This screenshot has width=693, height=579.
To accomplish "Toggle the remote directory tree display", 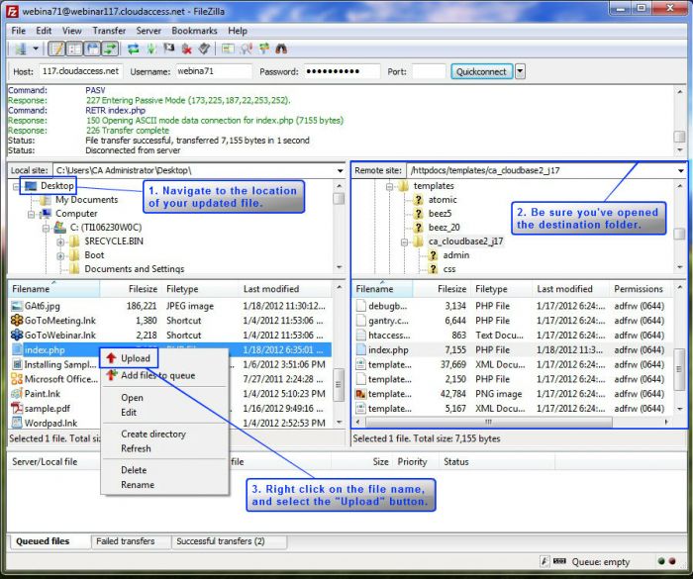I will 92,48.
